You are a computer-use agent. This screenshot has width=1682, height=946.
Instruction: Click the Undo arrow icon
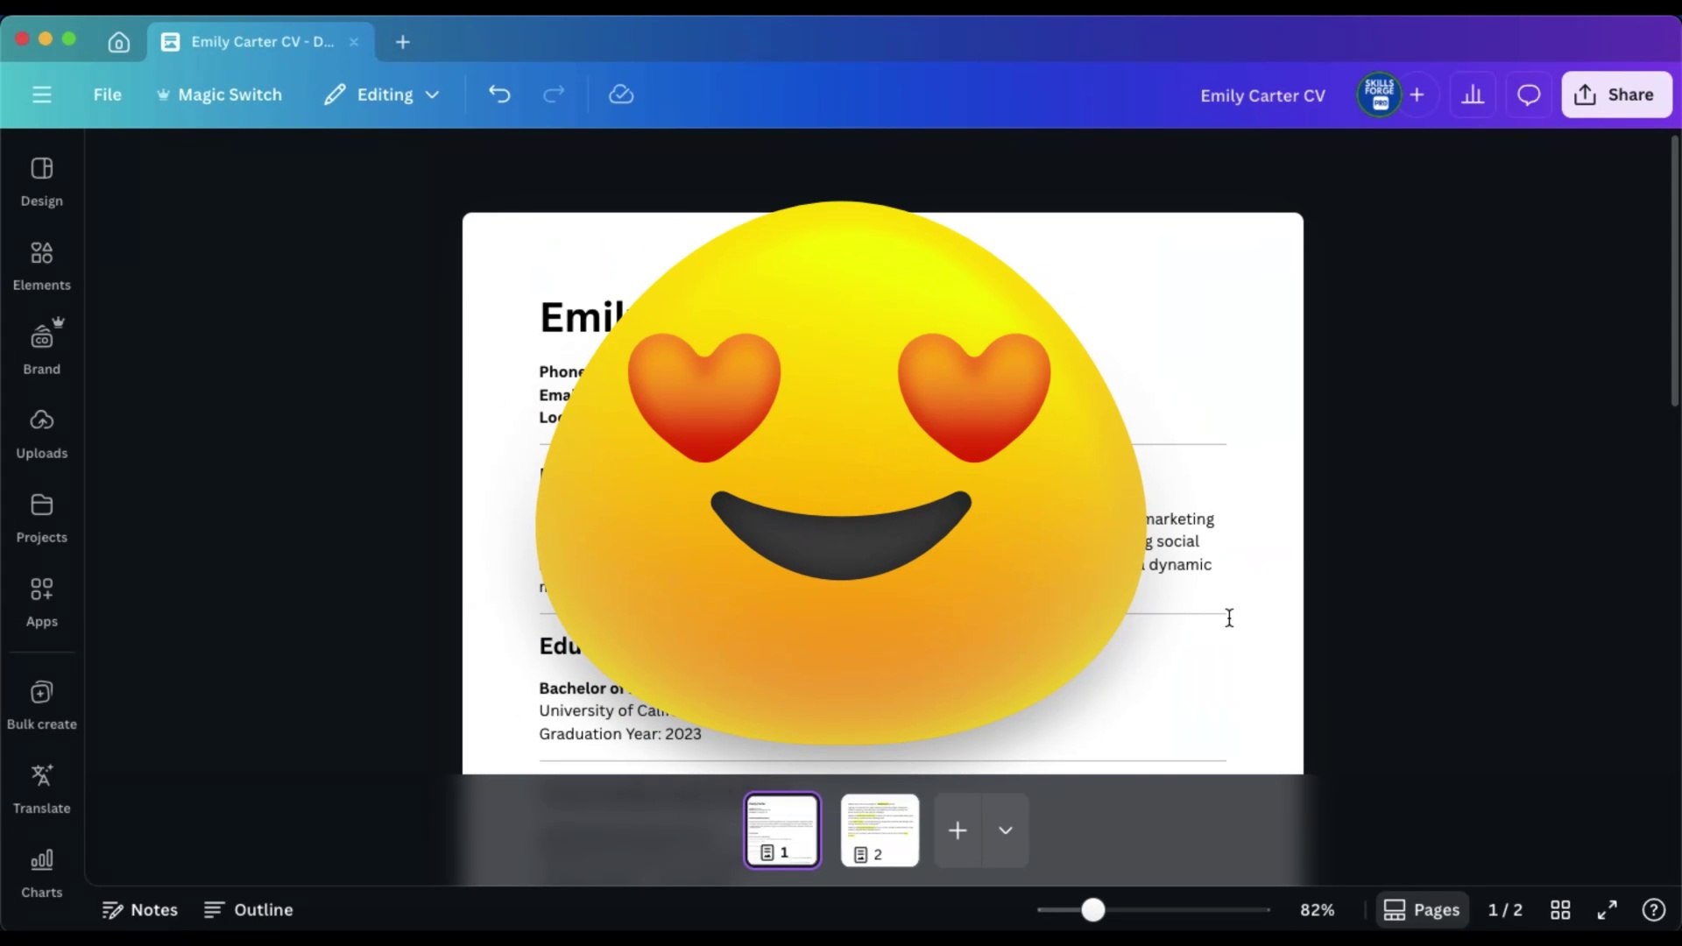coord(499,95)
